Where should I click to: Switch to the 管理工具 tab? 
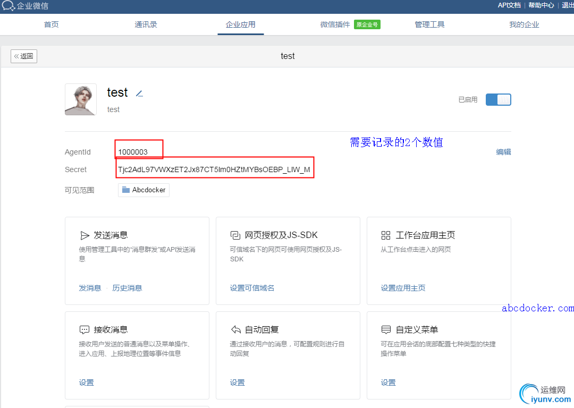429,24
